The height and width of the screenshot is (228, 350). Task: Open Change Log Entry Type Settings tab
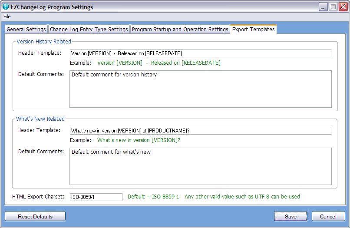coord(89,30)
